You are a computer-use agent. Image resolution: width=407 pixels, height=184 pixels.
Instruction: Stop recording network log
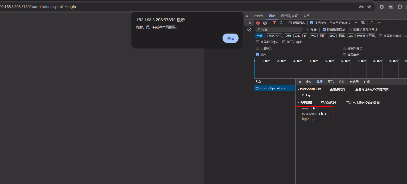258,23
